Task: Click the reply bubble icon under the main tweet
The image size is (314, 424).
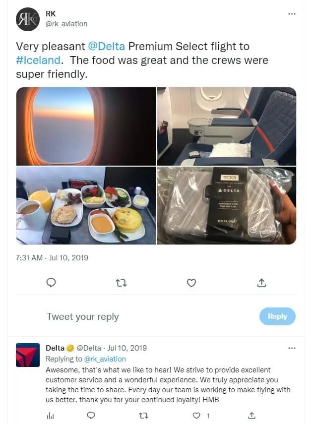Action: [51, 283]
